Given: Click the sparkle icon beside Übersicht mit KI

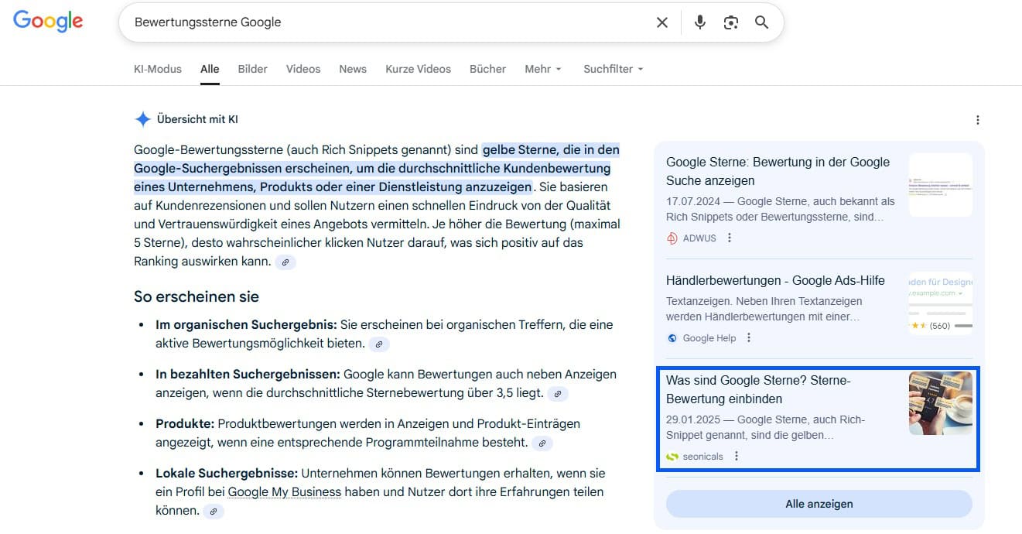Looking at the screenshot, I should click(x=142, y=118).
